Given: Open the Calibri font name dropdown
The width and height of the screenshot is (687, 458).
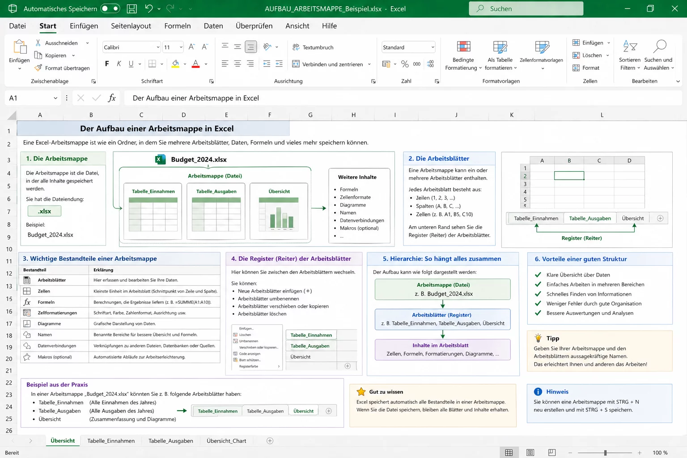Looking at the screenshot, I should tap(158, 47).
